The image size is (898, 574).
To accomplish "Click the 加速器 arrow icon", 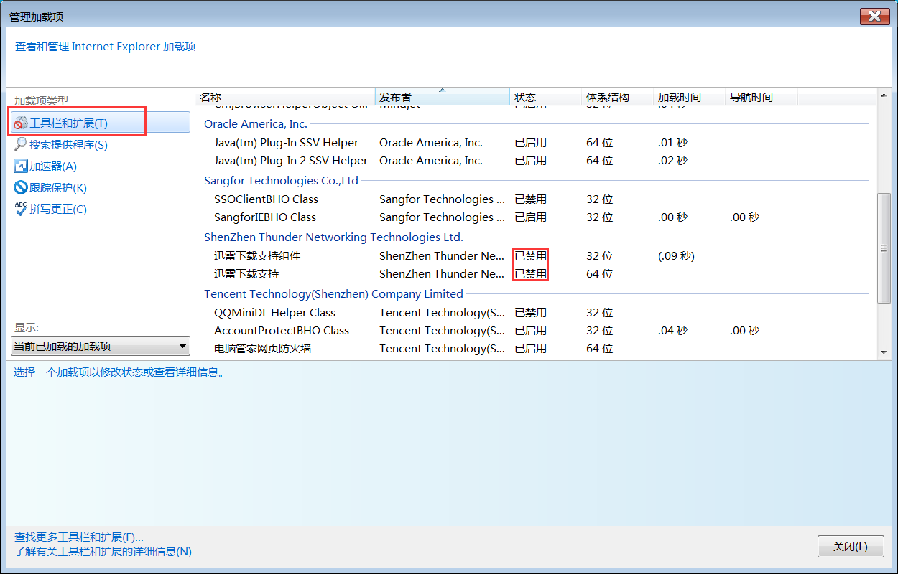I will [21, 166].
